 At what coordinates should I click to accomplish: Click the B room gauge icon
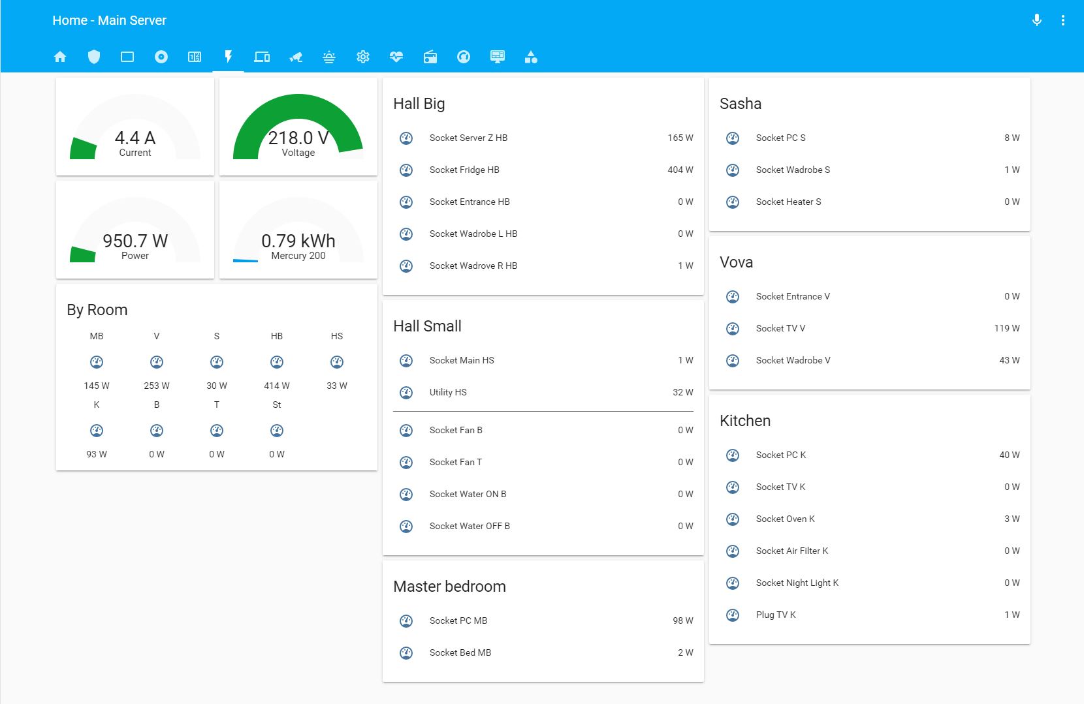(x=157, y=431)
